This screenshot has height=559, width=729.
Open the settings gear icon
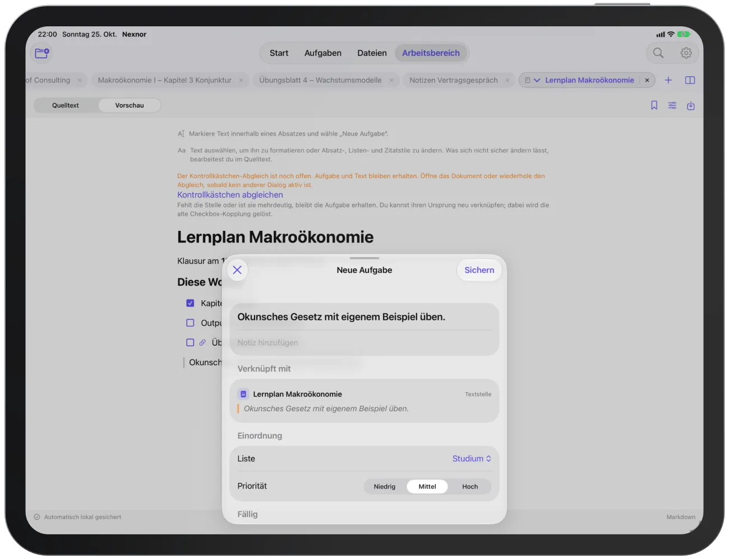click(x=686, y=53)
